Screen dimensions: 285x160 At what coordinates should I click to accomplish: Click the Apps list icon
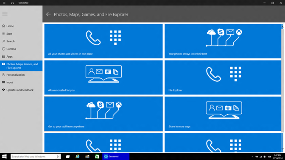[x=3, y=56]
